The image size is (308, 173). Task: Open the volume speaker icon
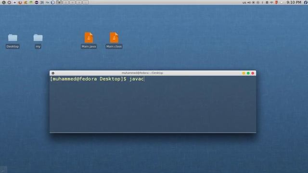(x=249, y=2)
